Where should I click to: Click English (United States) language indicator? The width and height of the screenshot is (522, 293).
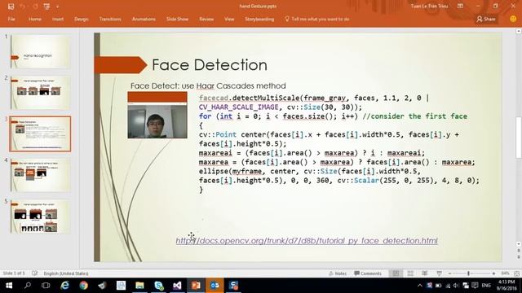coord(66,273)
